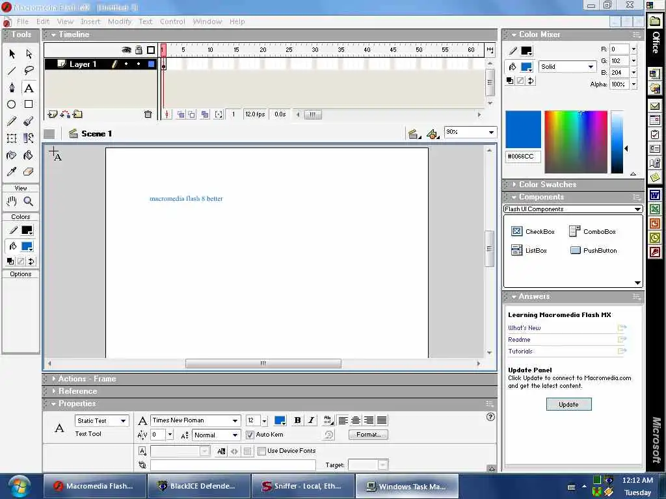Select the Zoom tool
The image size is (666, 499).
(x=29, y=201)
